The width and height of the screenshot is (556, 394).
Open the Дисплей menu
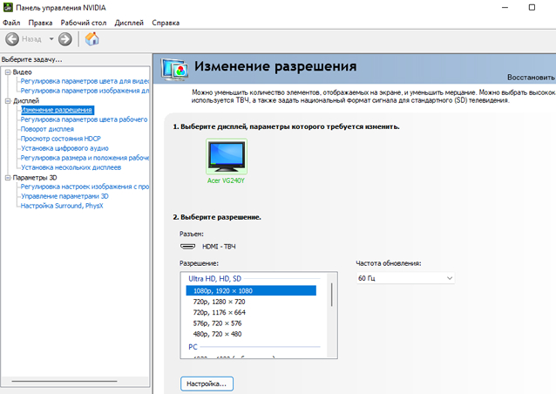[x=129, y=23]
